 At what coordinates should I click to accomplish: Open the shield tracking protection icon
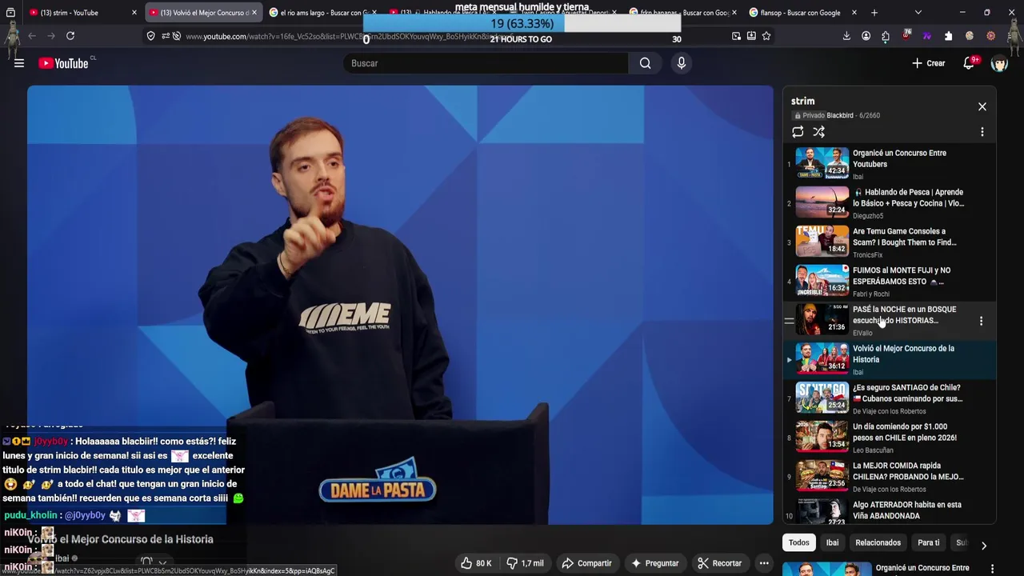click(150, 36)
